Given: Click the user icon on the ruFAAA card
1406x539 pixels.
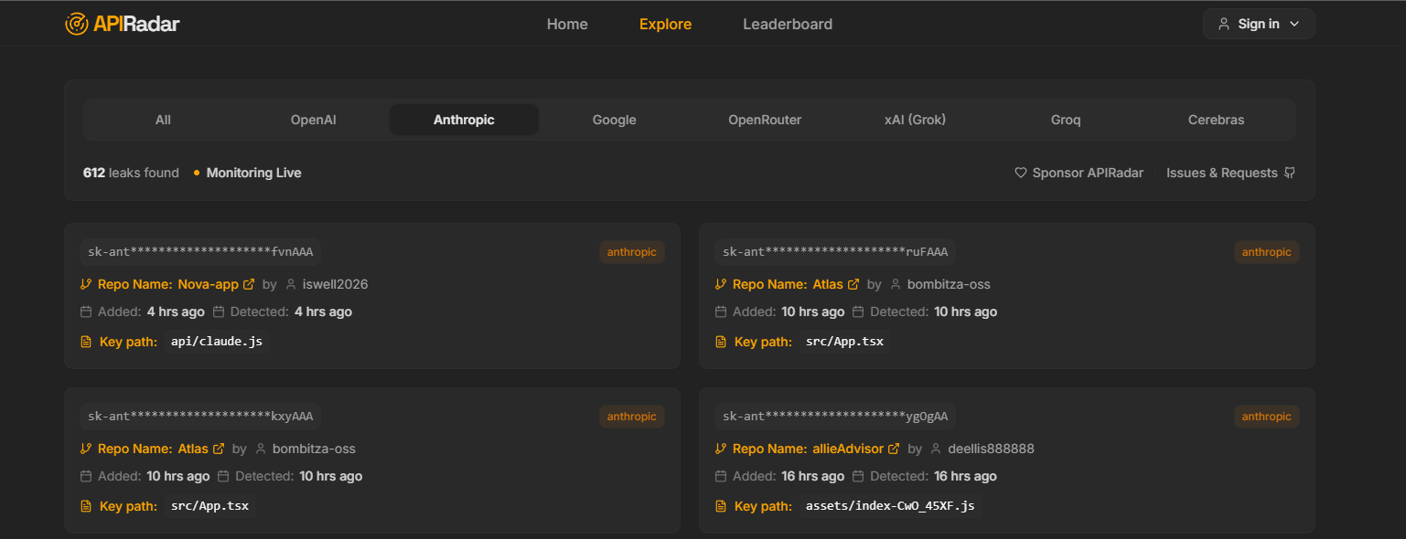Looking at the screenshot, I should click(x=896, y=284).
